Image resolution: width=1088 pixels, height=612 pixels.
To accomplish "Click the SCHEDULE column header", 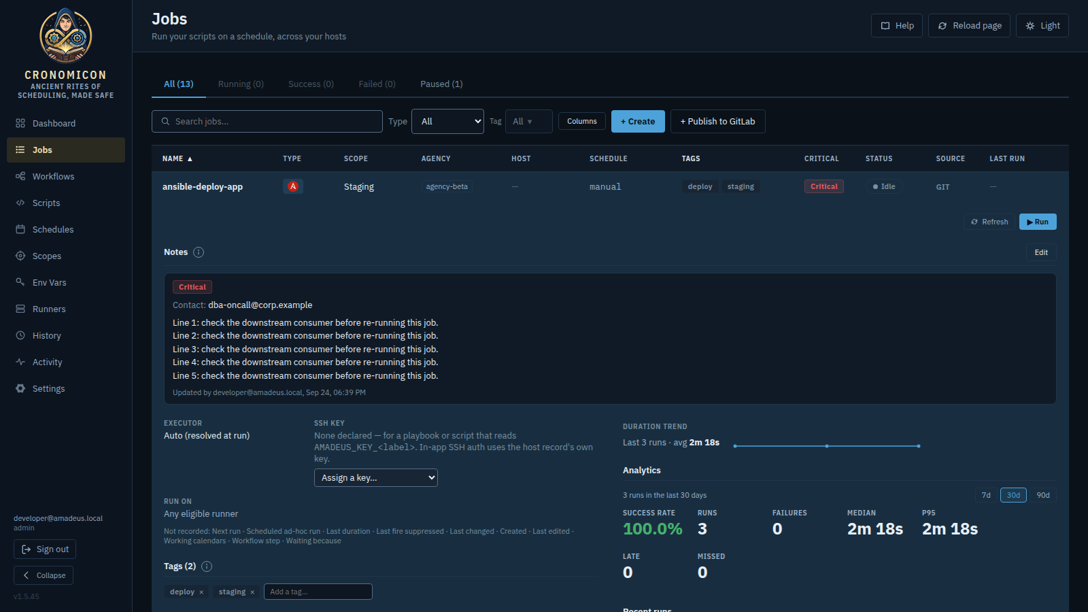I will tap(609, 159).
